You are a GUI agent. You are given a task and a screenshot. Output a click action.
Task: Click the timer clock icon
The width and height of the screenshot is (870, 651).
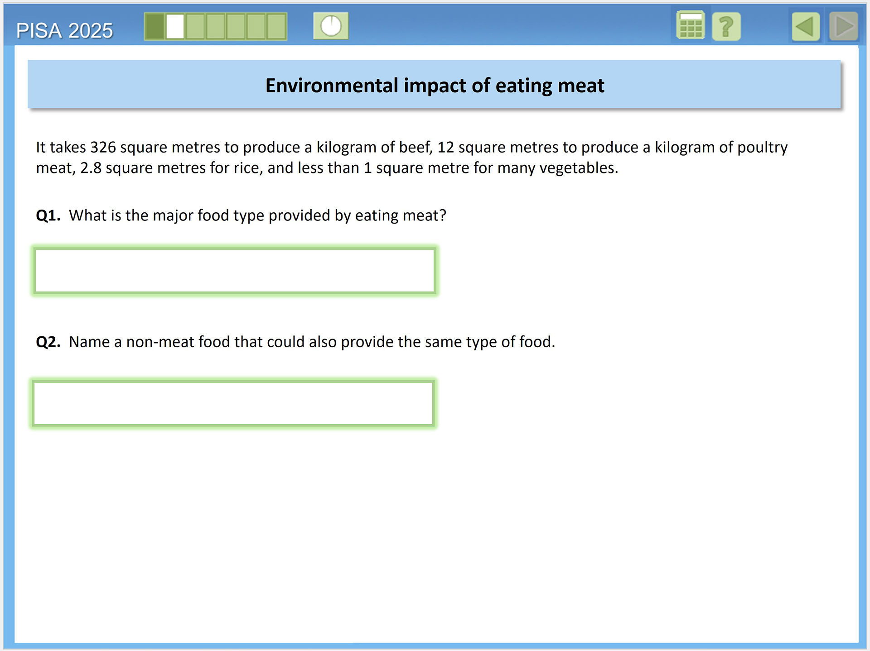click(331, 26)
